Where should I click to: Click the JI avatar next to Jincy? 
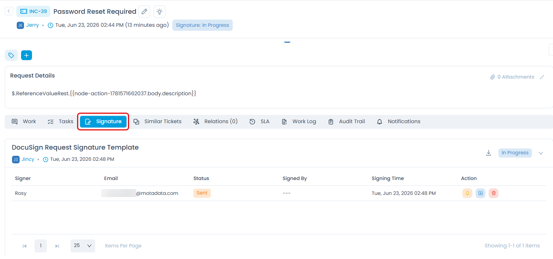[16, 159]
